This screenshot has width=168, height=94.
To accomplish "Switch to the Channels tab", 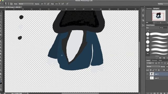I will click(154, 60).
